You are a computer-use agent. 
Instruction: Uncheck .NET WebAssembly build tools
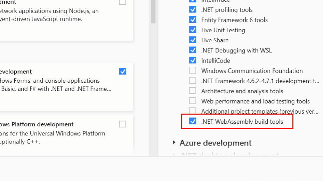click(x=193, y=121)
